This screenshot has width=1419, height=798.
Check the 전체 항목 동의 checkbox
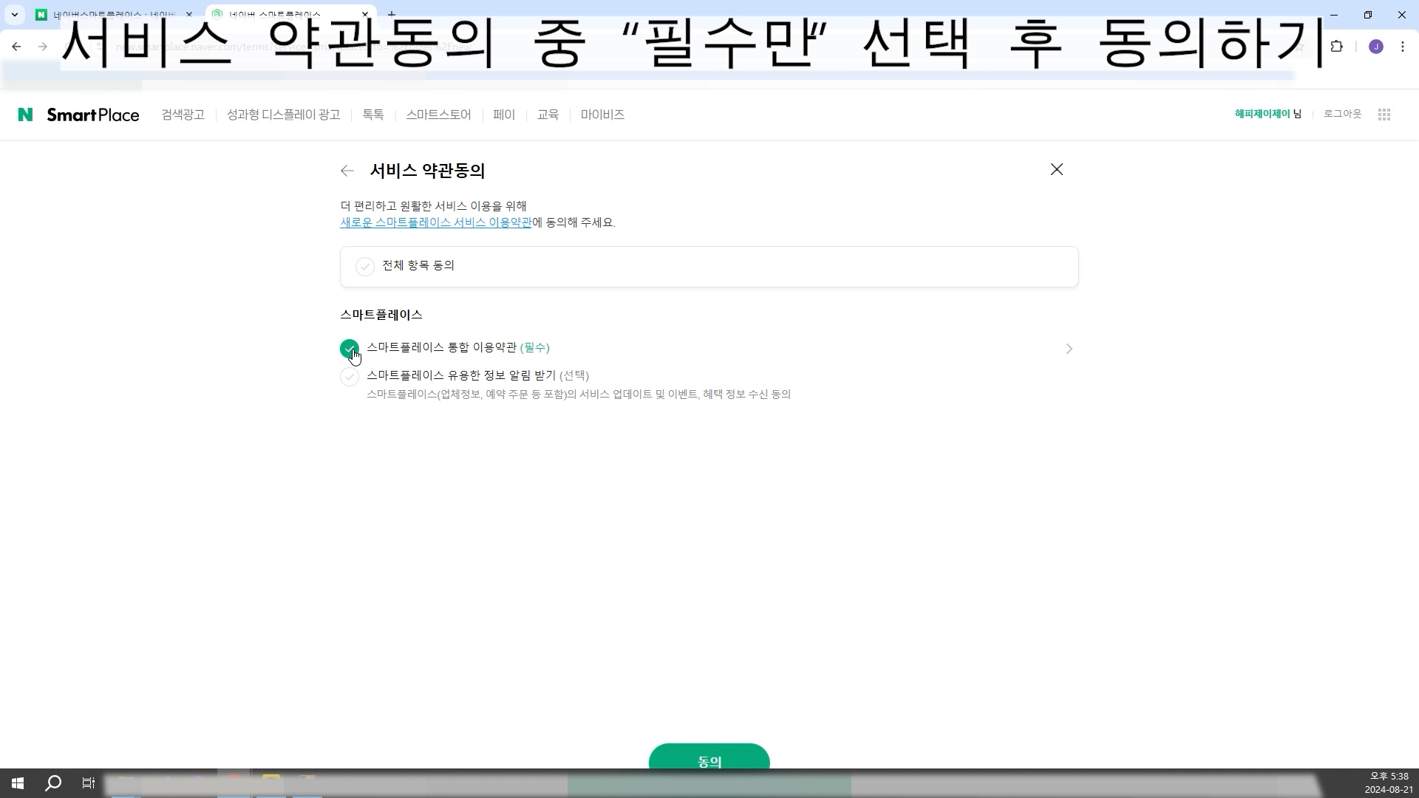[365, 267]
